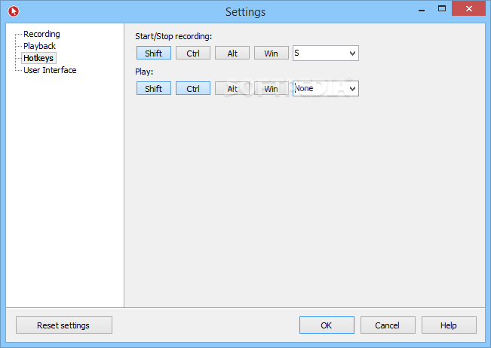Toggle Win modifier for Start/Stop recording
Image resolution: width=491 pixels, height=348 pixels.
tap(272, 53)
